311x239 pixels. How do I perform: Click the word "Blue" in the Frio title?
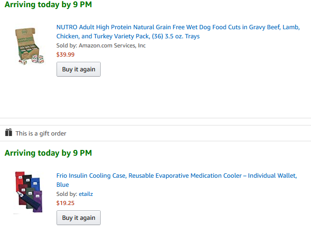coord(63,185)
